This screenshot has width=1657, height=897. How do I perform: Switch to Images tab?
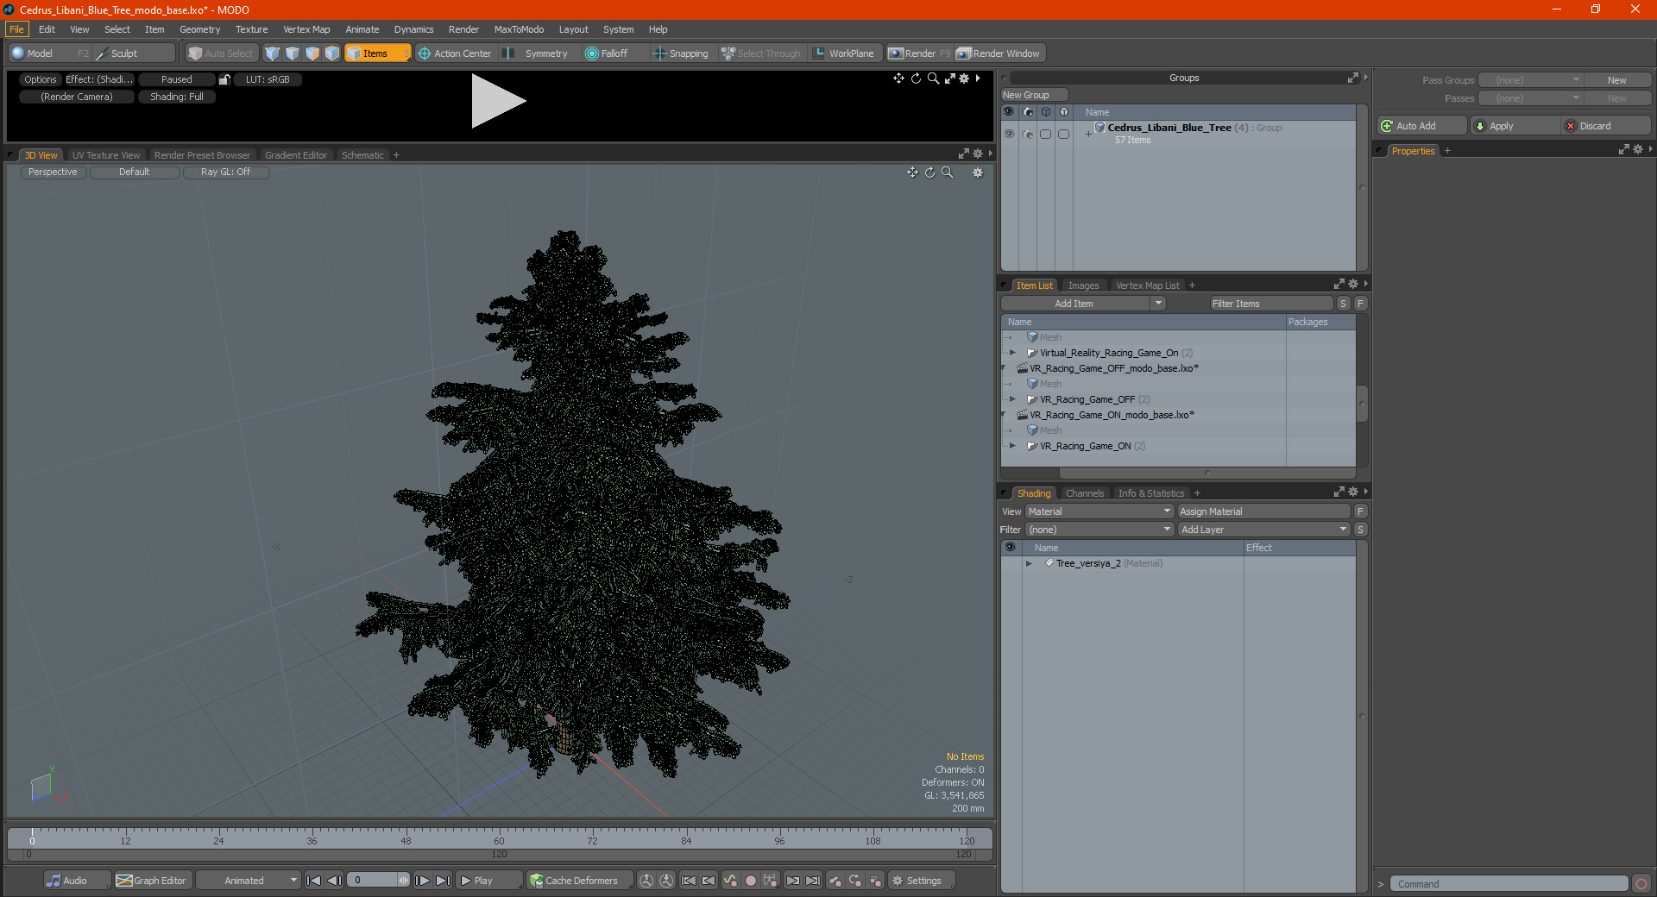point(1083,285)
